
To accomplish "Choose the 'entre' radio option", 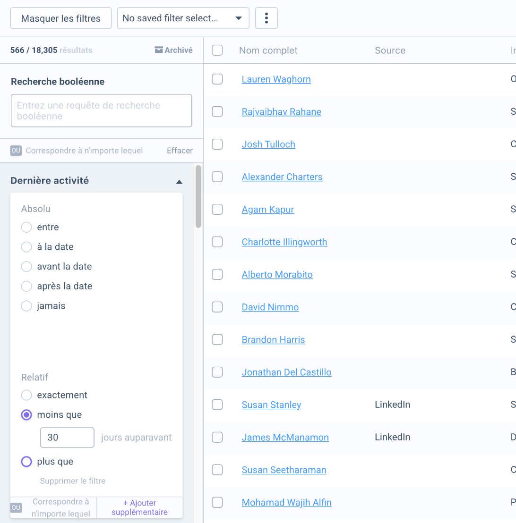I will (26, 227).
